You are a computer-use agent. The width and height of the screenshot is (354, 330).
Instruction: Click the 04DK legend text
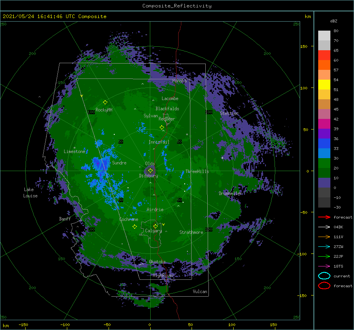338,227
